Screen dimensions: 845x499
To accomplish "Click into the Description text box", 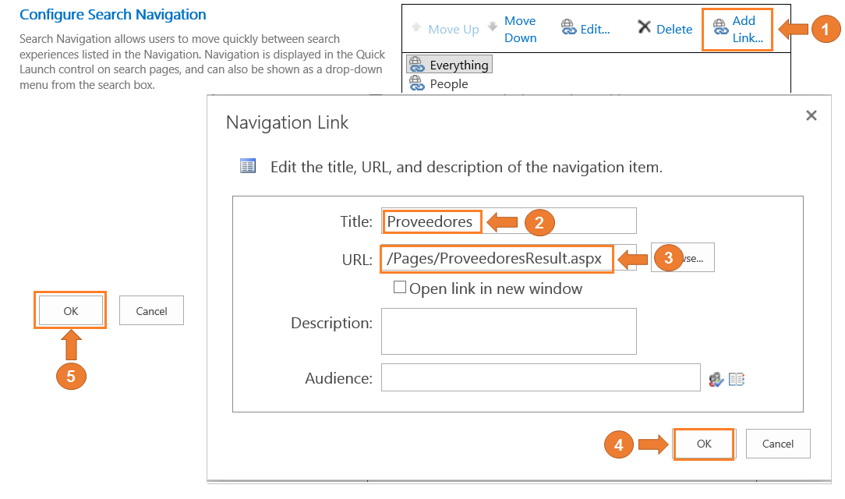I will pos(508,331).
